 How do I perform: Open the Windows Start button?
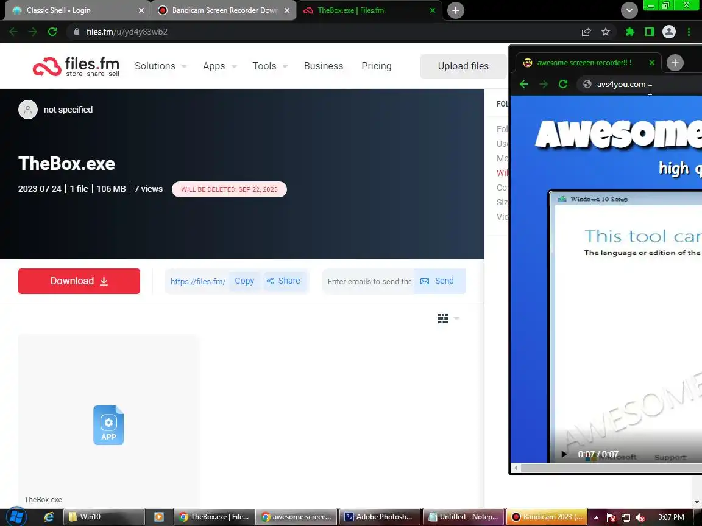16,517
